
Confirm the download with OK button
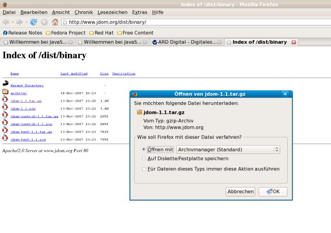[272, 192]
